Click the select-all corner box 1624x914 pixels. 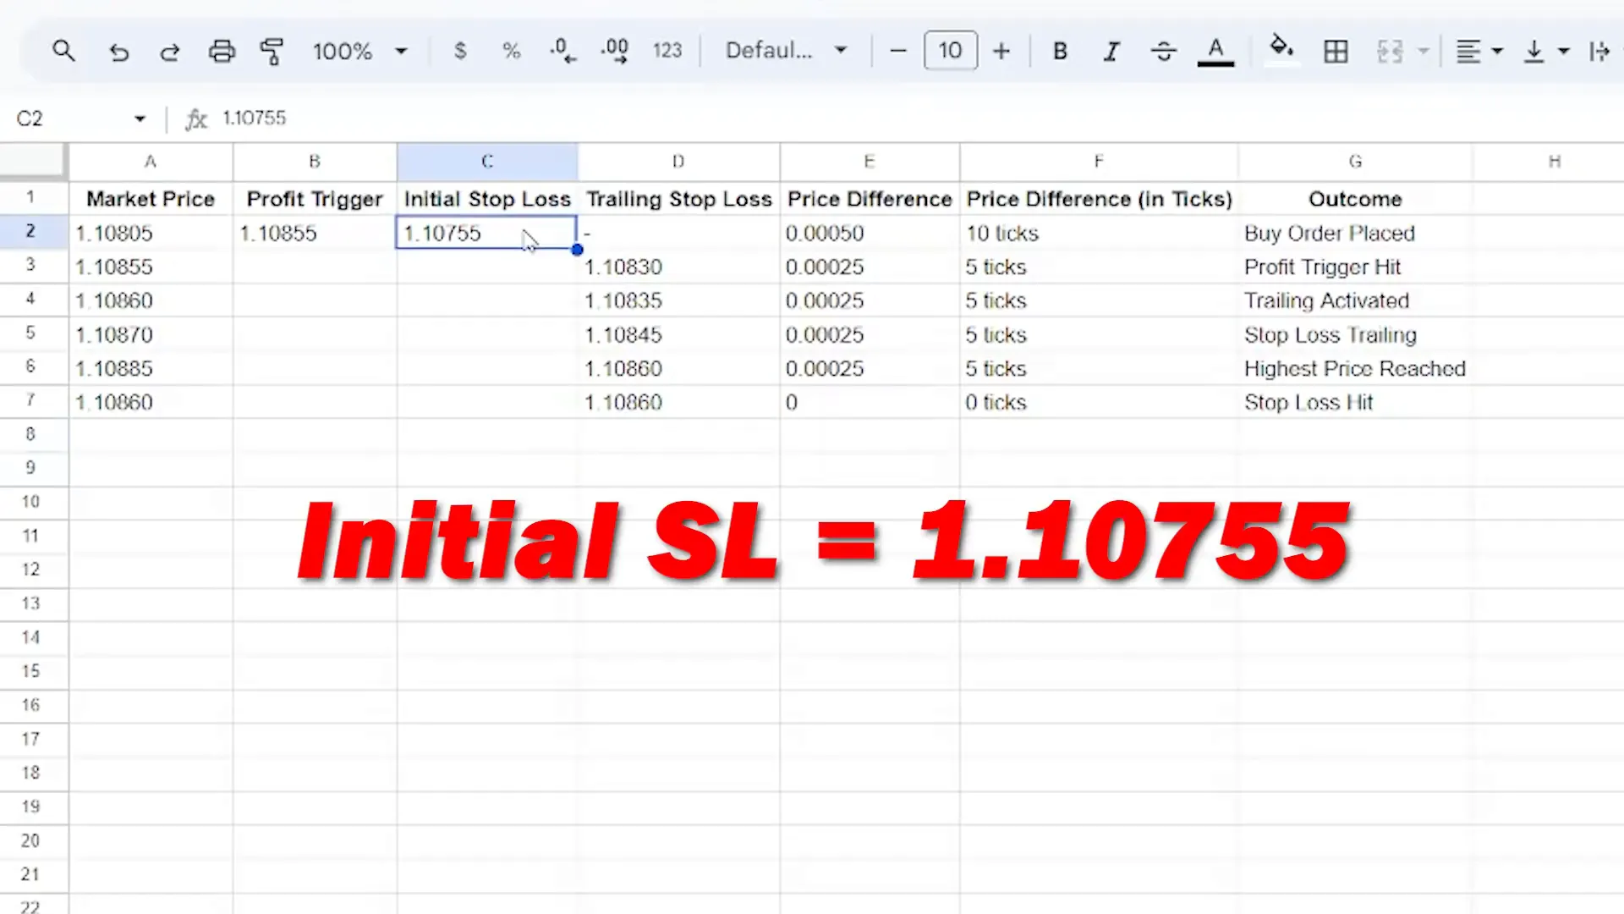coord(32,161)
